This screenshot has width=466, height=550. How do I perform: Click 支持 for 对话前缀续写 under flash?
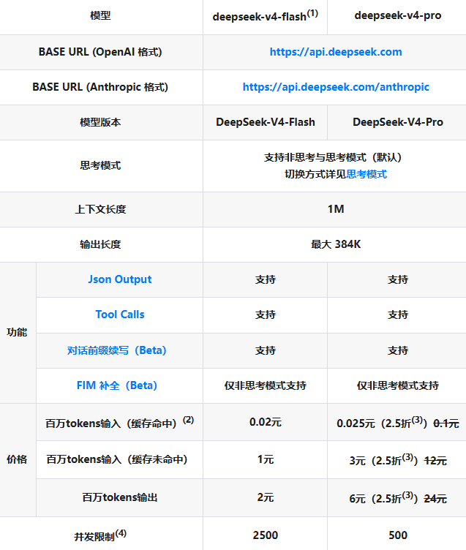[266, 350]
